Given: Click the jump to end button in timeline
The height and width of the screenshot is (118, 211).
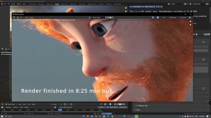Looking at the screenshot, I should coord(71,107).
